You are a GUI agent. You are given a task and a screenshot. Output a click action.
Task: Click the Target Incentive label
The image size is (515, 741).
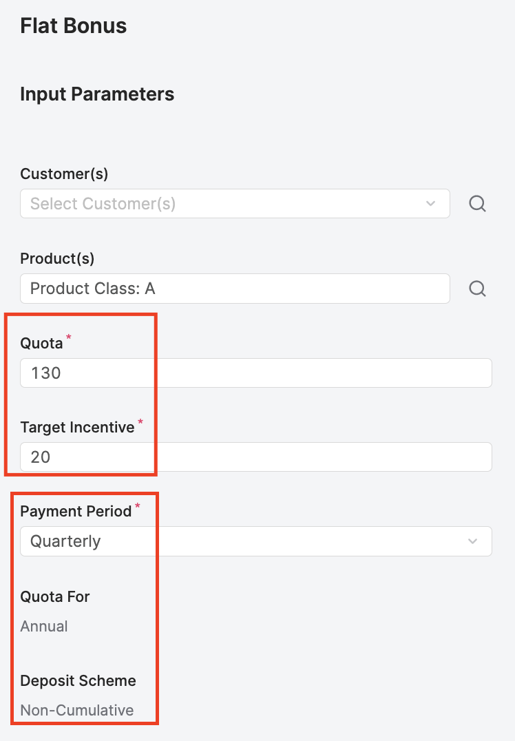point(77,428)
